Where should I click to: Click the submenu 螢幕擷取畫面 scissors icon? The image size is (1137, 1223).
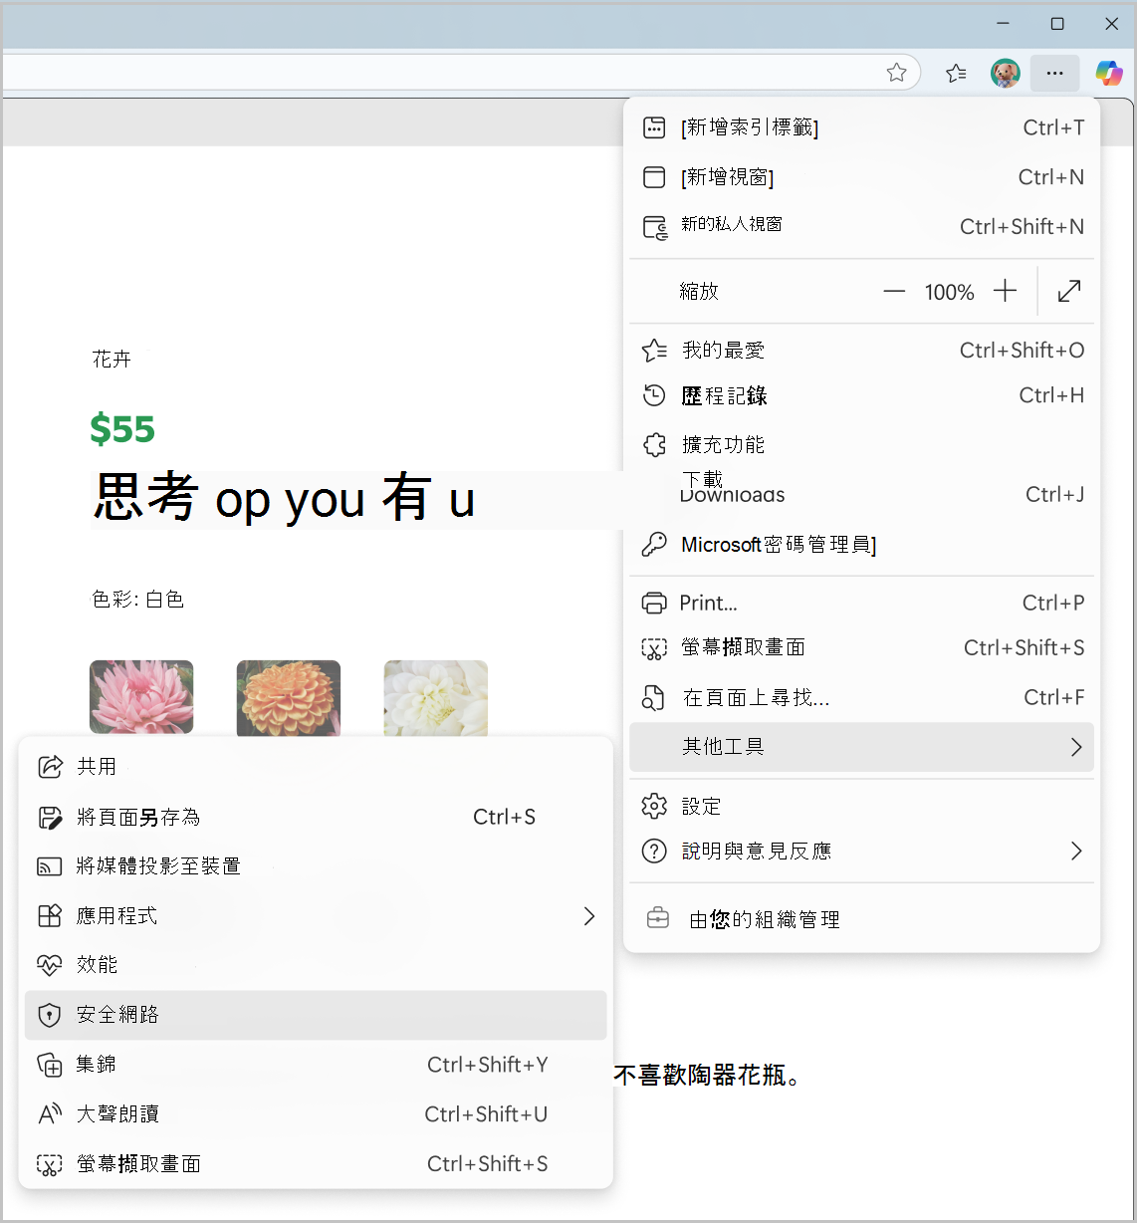50,1165
